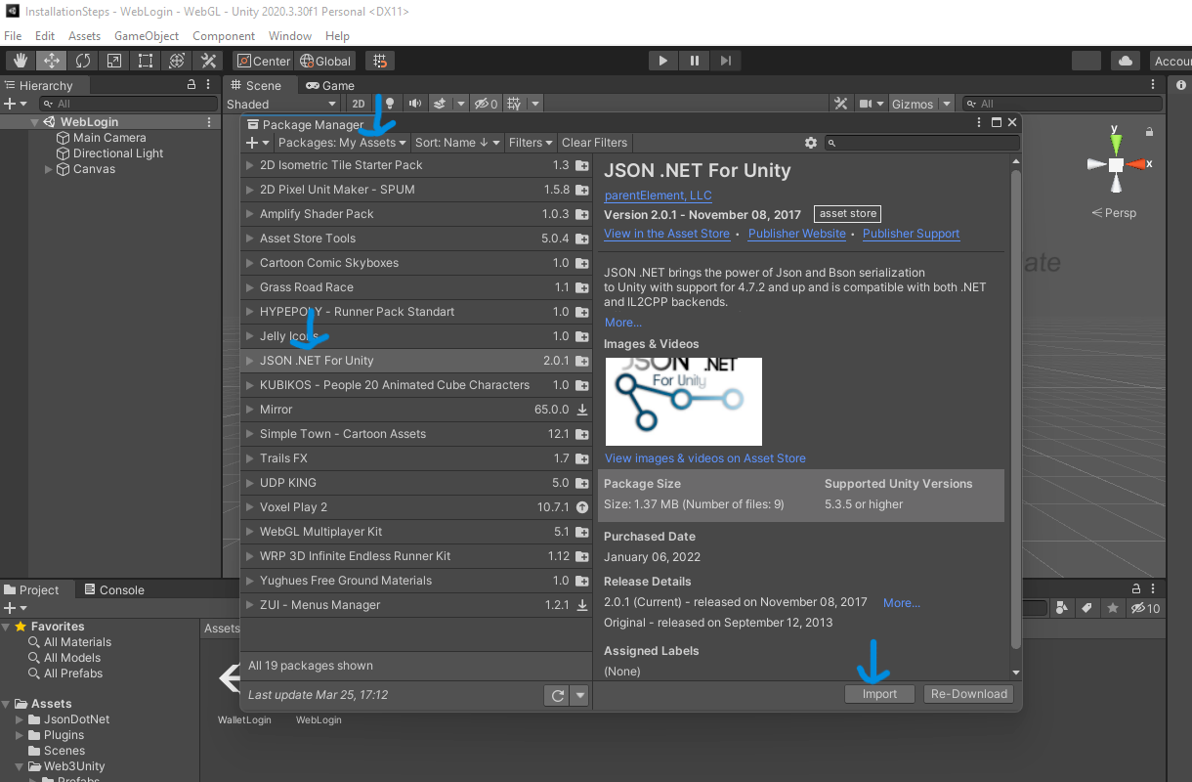This screenshot has height=782, width=1192.
Task: Click the Play button
Action: click(x=663, y=61)
